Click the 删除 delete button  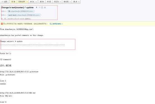42,2
